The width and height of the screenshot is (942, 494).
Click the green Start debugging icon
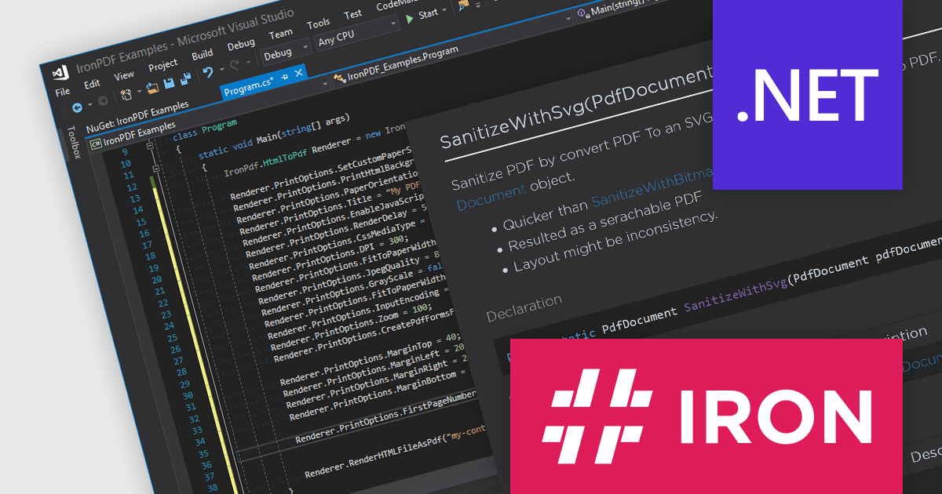410,19
